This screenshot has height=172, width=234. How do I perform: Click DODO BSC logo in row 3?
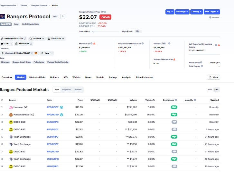pyautogui.click(x=11, y=122)
